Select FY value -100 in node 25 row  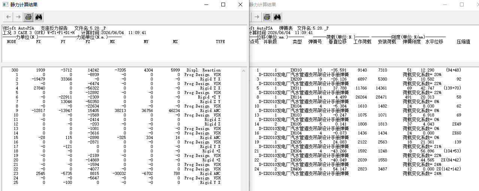[x=68, y=183]
